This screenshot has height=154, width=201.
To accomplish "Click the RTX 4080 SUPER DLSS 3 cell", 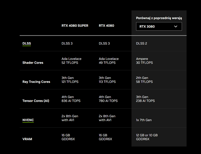I will pyautogui.click(x=67, y=43).
